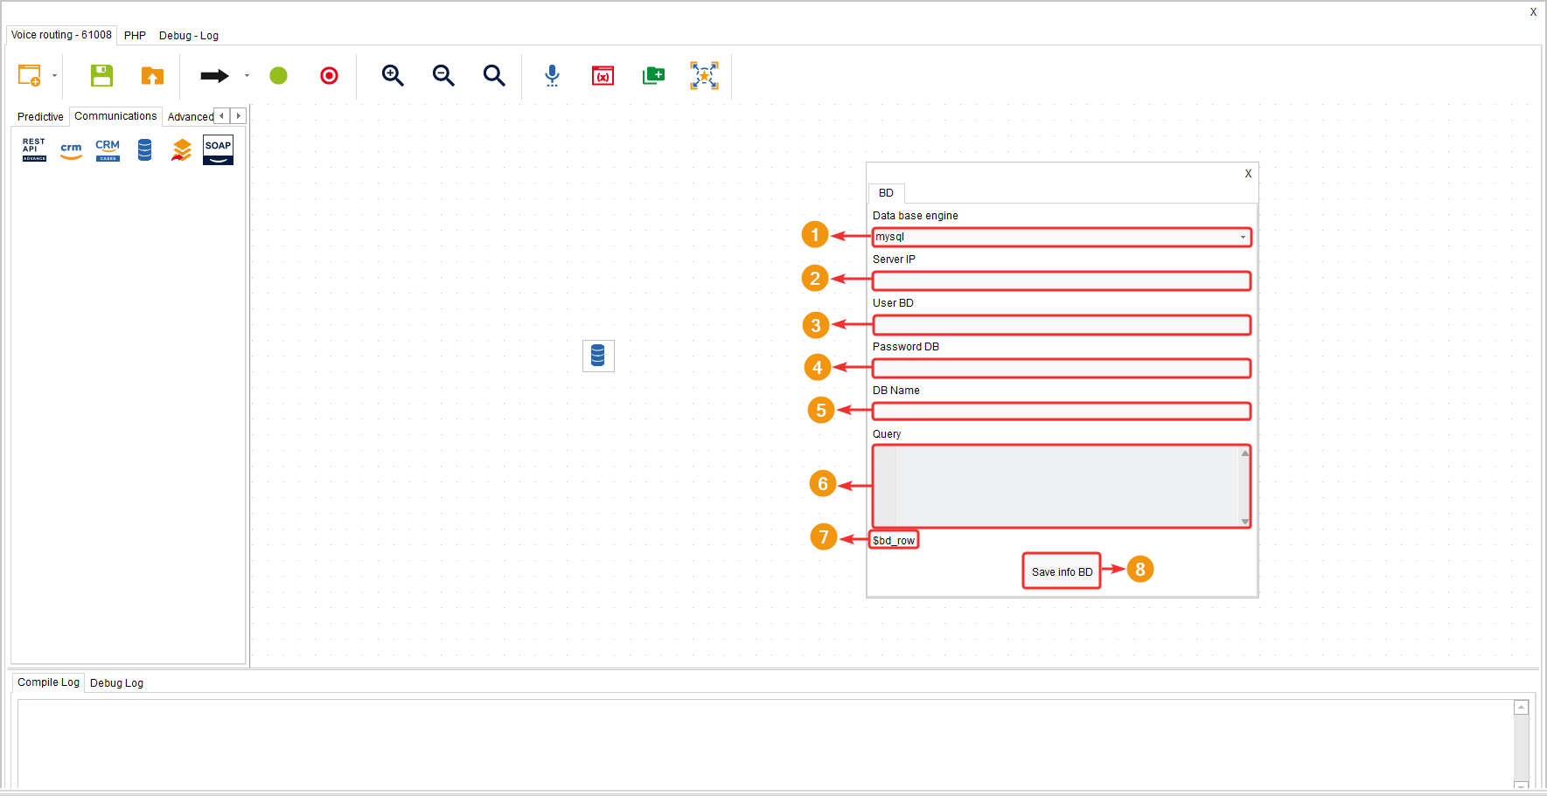
Task: Click Query scrollbar down arrow
Action: coord(1244,522)
